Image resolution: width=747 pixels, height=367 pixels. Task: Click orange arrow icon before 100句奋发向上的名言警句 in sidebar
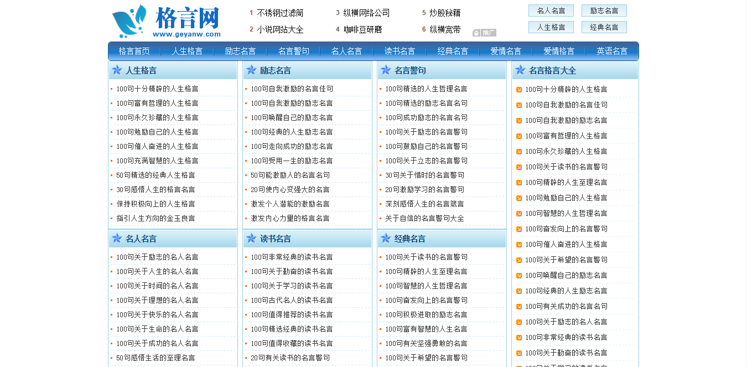(x=519, y=229)
